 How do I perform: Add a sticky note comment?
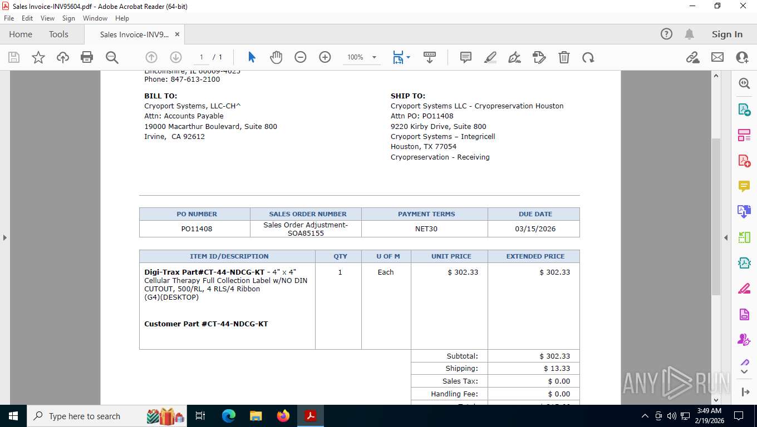466,57
